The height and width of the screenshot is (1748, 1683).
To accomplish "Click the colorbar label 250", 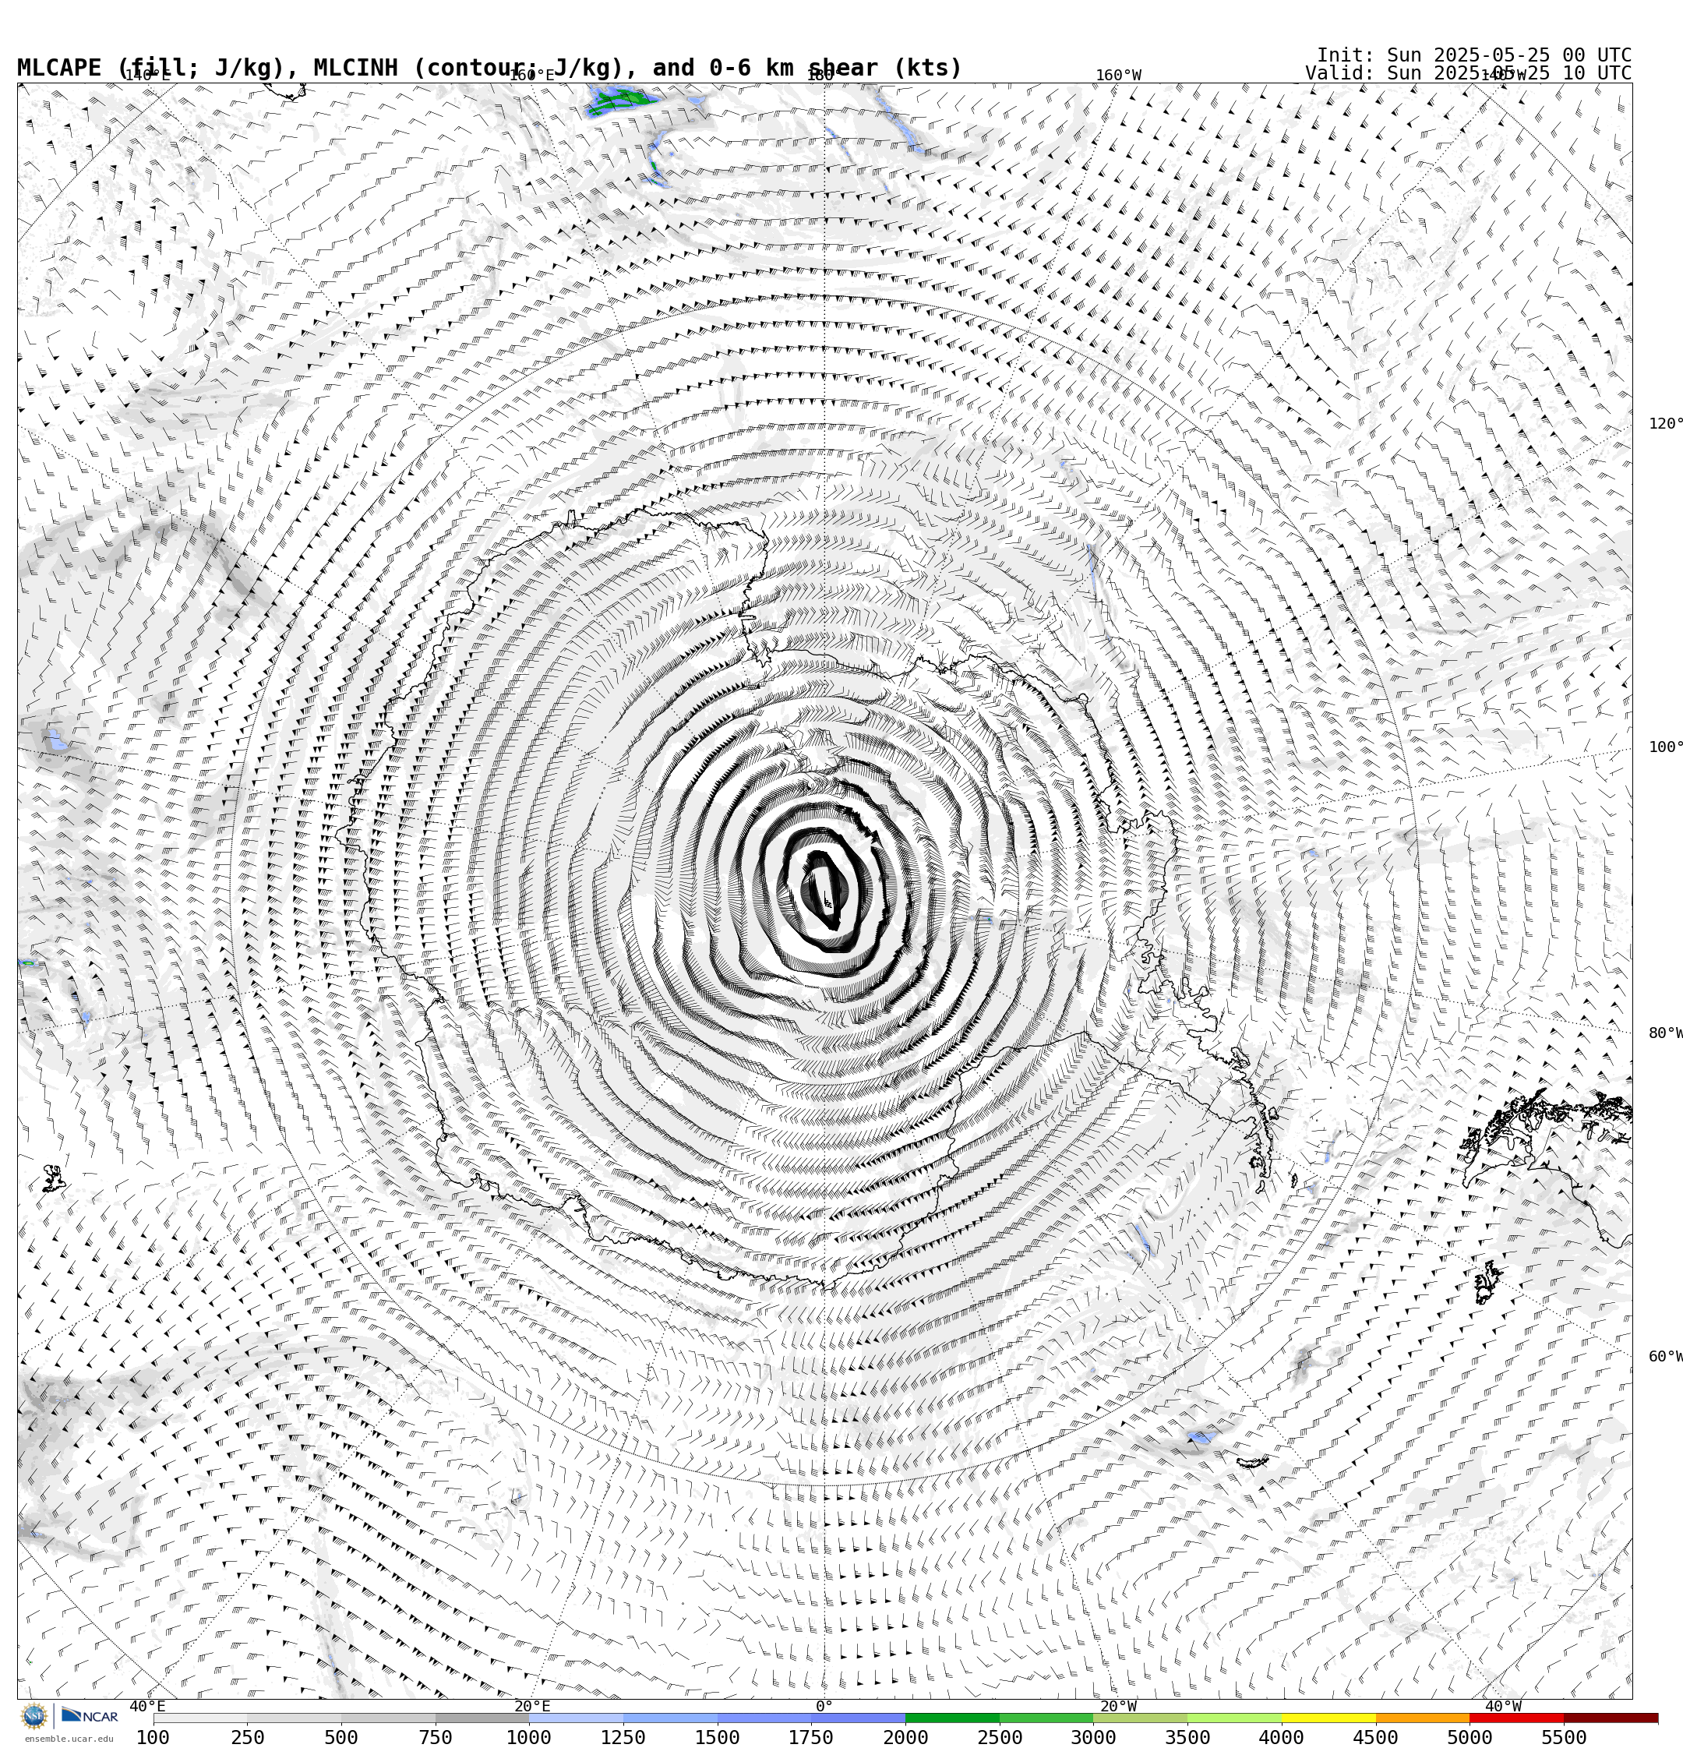I will 247,1737.
